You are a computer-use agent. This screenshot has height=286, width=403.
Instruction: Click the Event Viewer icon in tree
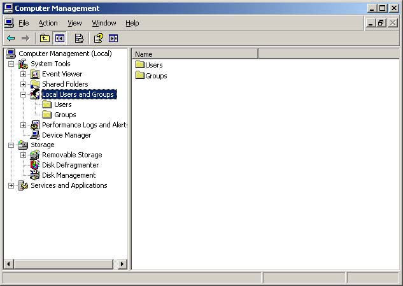point(34,74)
